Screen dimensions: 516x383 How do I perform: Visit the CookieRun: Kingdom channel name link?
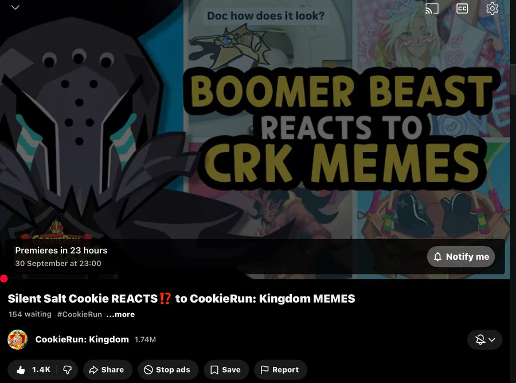pos(82,339)
